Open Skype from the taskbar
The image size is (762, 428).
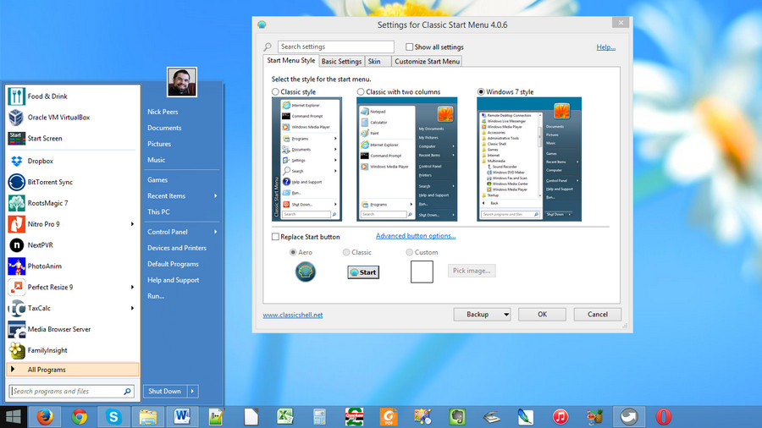pyautogui.click(x=113, y=417)
